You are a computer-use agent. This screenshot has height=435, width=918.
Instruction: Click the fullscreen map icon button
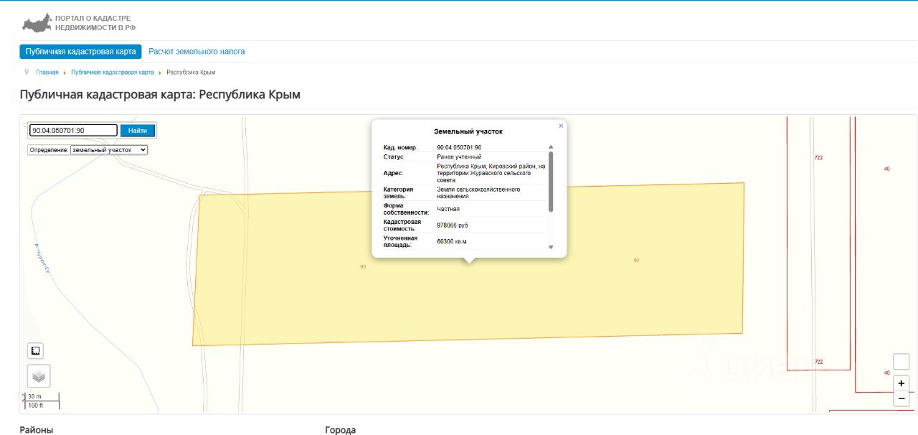pyautogui.click(x=35, y=350)
